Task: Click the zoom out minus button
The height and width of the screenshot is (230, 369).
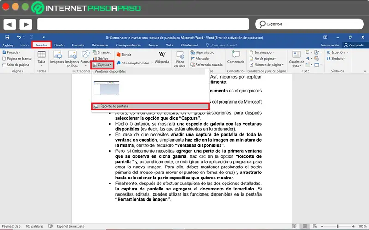Action: point(322,226)
